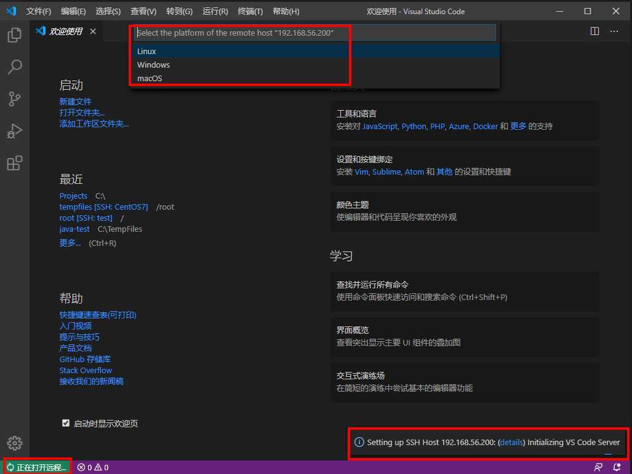Open the 产品文档 link
Viewport: 632px width, 474px height.
coord(75,348)
